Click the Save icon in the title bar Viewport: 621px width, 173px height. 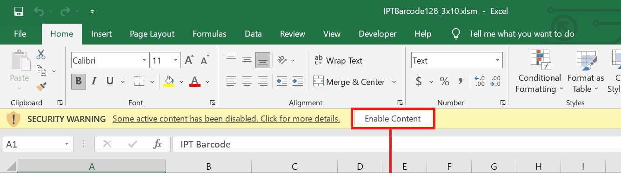[19, 11]
